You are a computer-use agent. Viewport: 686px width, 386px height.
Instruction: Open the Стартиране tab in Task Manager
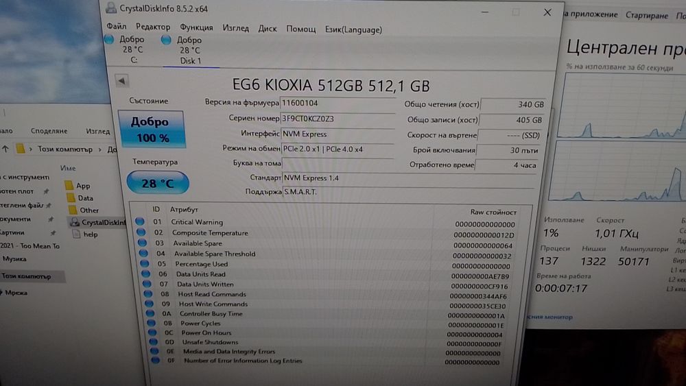(x=647, y=15)
